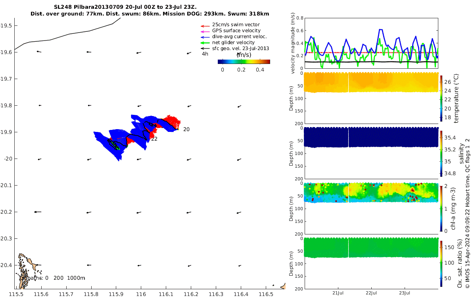Viewport: 476px width, 298px height.
Task: Click the '150' tick on the oxygen colorbar
Action: coord(449,247)
